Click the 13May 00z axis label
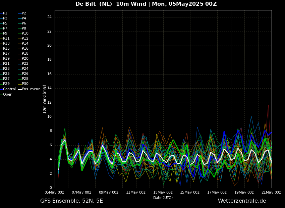Screen dimensions: 285x208 pos(163,192)
